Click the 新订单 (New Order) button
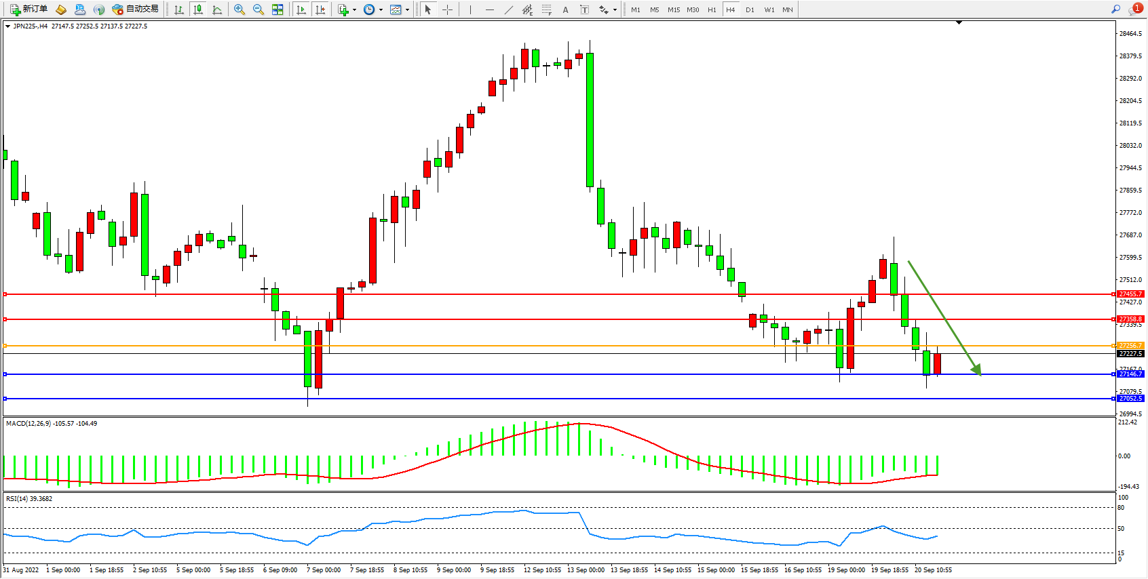The width and height of the screenshot is (1148, 579). (28, 9)
